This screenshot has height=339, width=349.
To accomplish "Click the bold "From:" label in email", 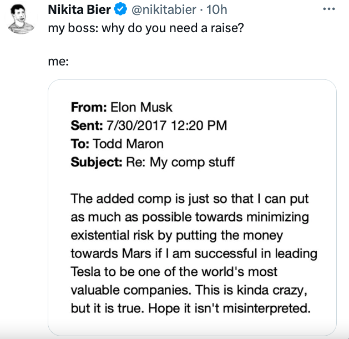I will coord(89,107).
